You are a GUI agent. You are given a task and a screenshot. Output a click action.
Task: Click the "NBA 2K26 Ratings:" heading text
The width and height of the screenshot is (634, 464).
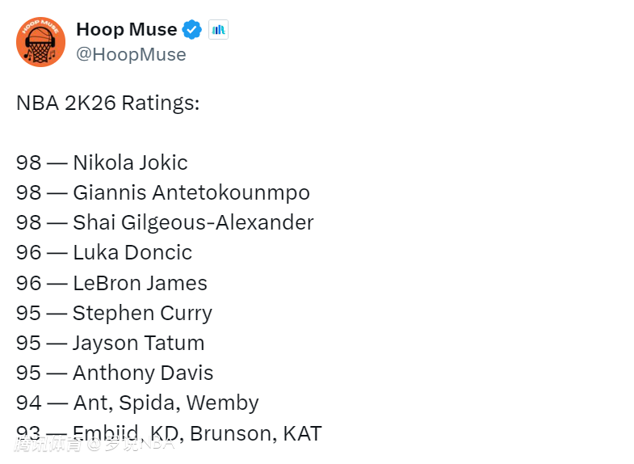pyautogui.click(x=107, y=103)
